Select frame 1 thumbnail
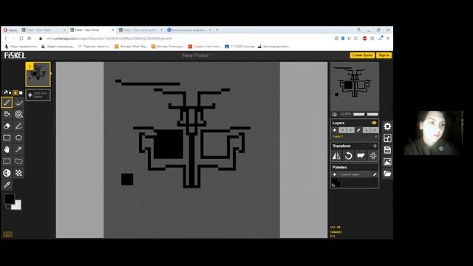 (38, 75)
